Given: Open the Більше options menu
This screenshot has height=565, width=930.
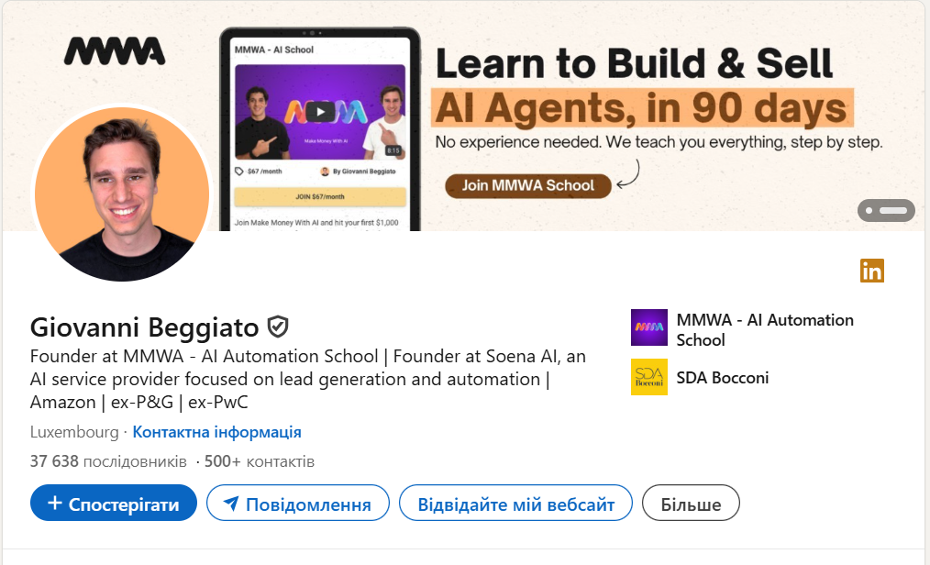Looking at the screenshot, I should click(691, 504).
